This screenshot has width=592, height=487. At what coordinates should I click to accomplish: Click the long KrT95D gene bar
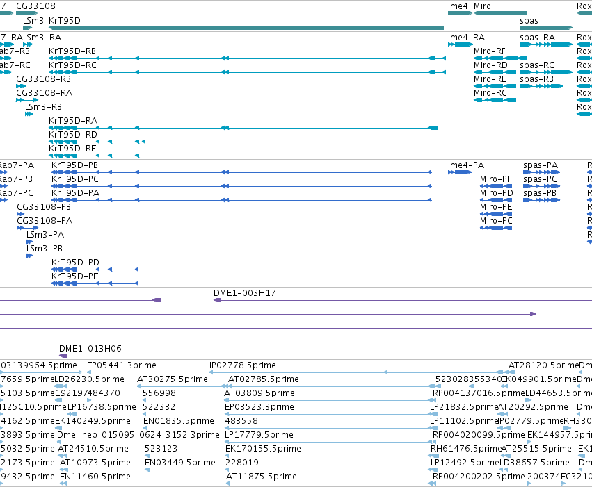(x=246, y=28)
